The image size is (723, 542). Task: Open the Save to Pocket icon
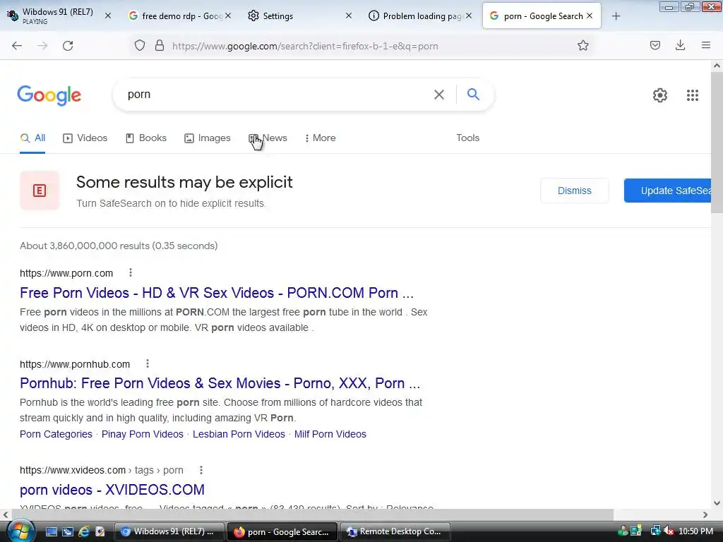pyautogui.click(x=655, y=45)
